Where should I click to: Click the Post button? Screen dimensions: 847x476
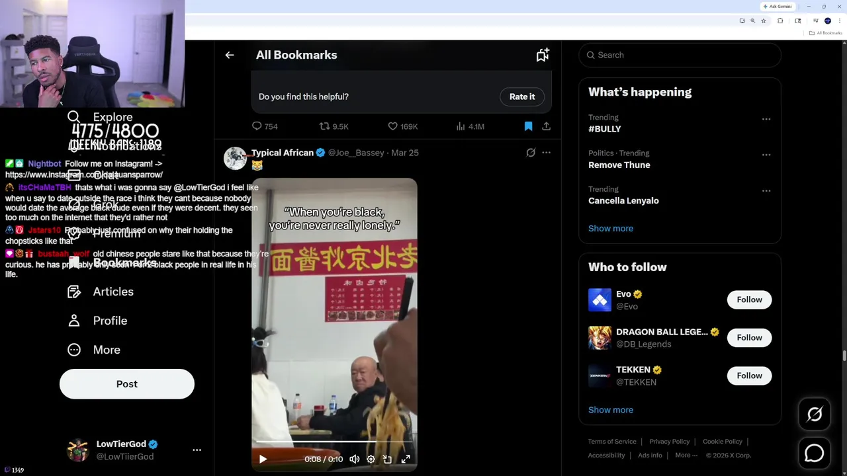point(127,384)
